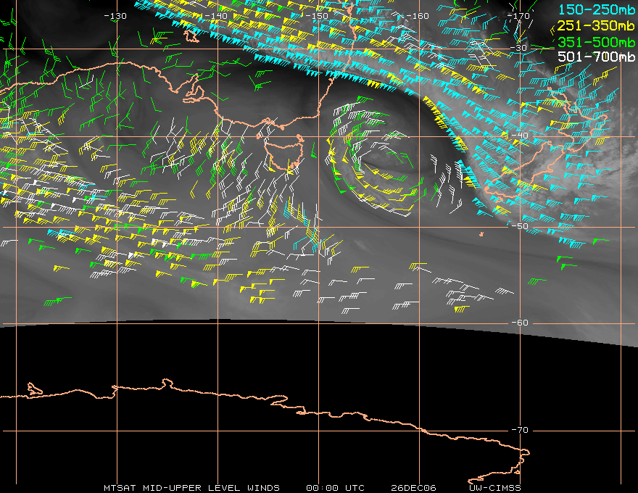Click the UW-CIMSS credit text
This screenshot has width=638, height=493.
click(494, 488)
